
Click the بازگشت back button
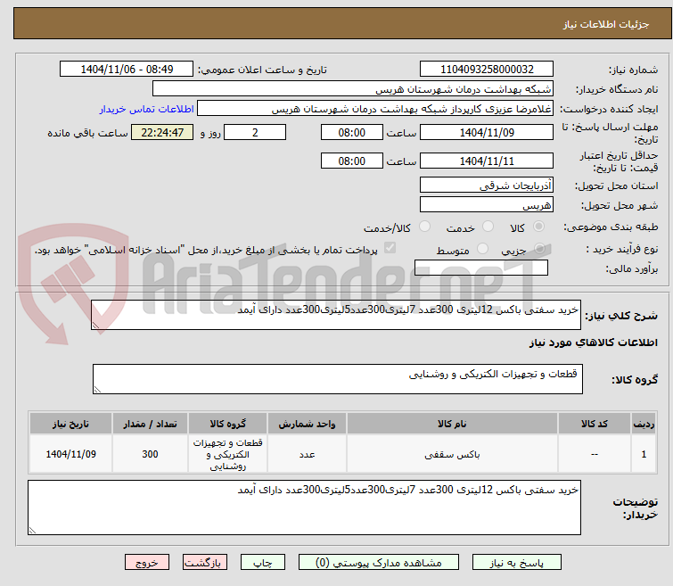pos(205,563)
